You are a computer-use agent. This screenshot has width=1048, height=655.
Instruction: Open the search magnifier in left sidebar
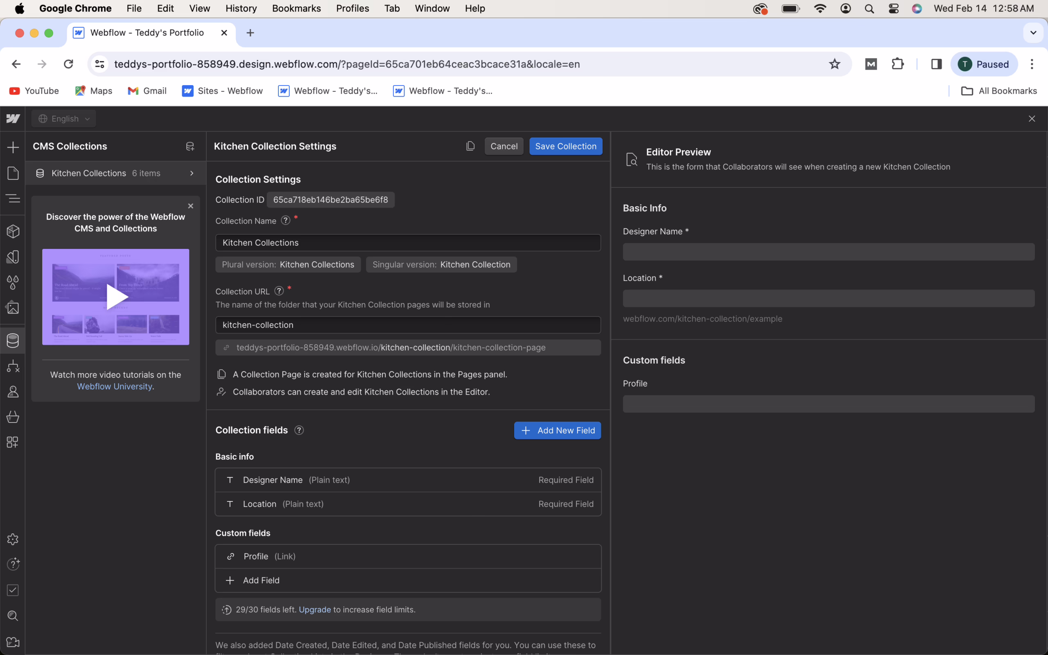pos(13,616)
